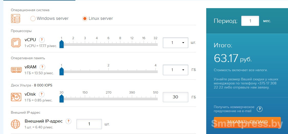Click the total price 63.17 руб.
288x134 pixels.
coord(233,58)
